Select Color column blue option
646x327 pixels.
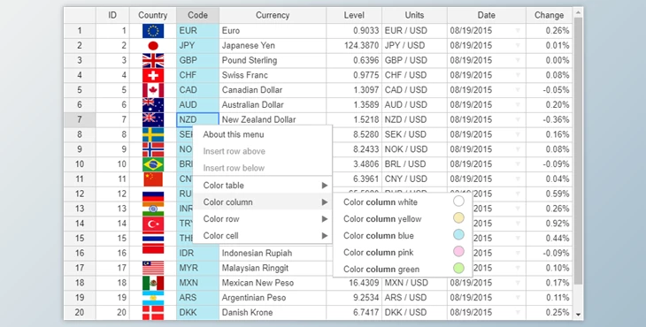click(403, 236)
